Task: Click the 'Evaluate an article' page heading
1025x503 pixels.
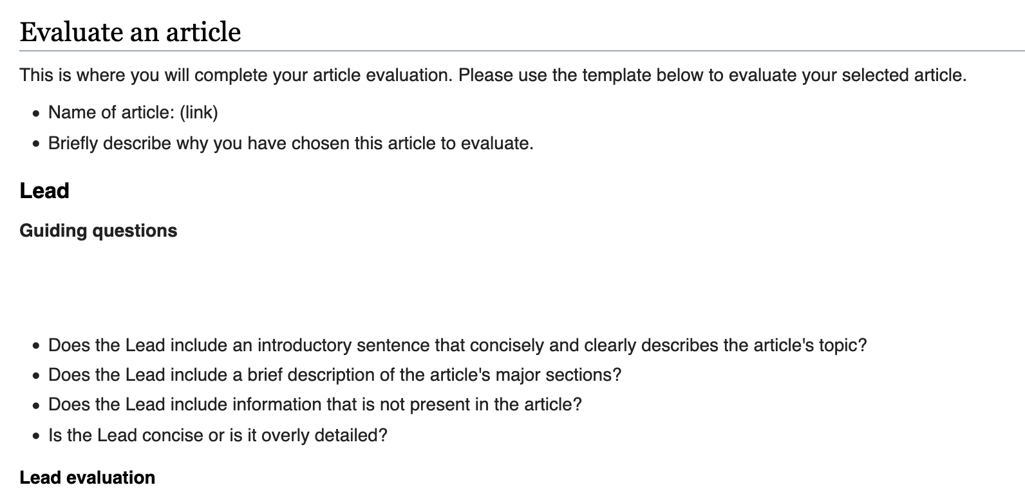Action: [x=131, y=32]
